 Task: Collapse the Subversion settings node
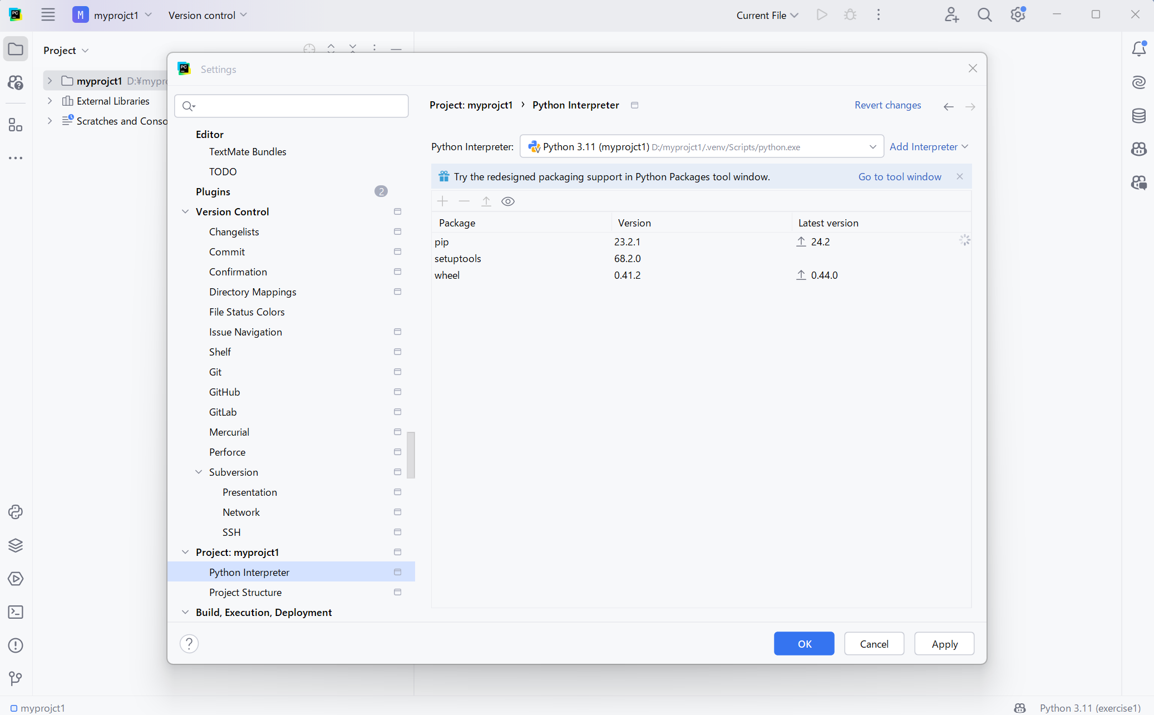[x=199, y=472]
